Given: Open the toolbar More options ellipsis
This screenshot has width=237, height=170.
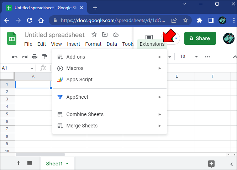Looking at the screenshot, I should point(207,57).
